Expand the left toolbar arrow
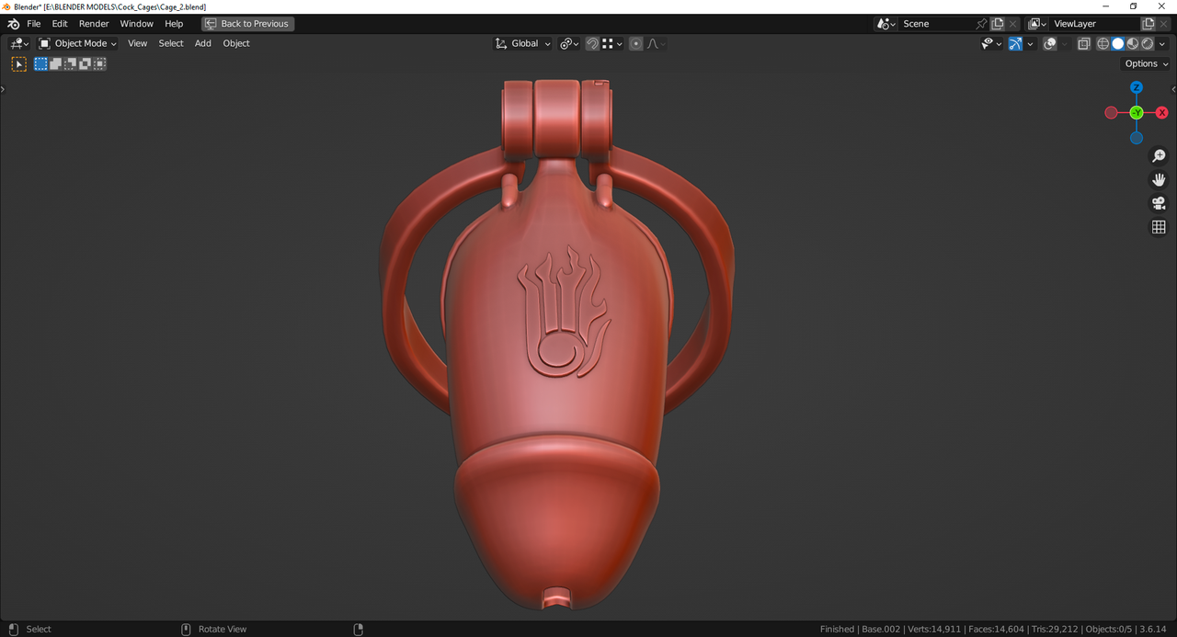Screen dimensions: 1177x637 (3, 89)
